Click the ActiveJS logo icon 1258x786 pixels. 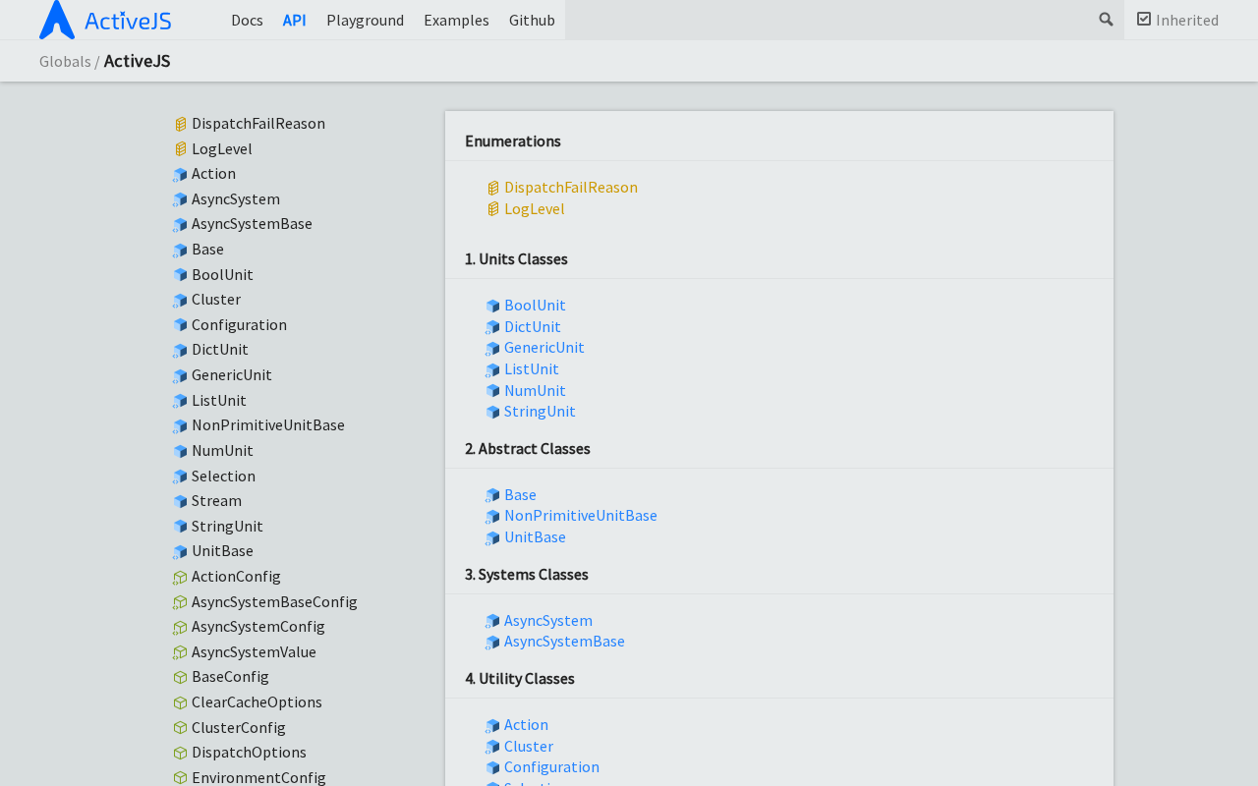tap(57, 20)
